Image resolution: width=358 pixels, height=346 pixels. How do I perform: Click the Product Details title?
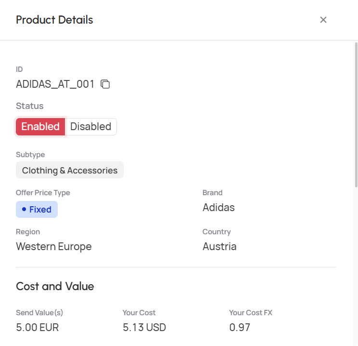54,20
